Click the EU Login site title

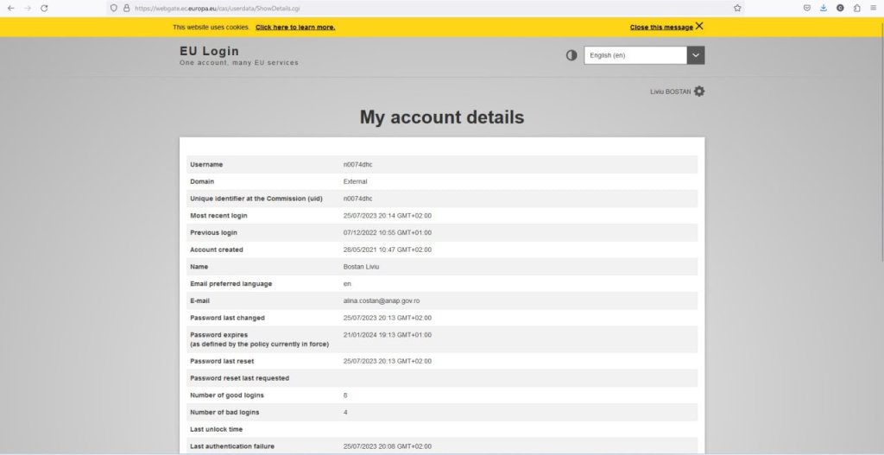coord(209,52)
